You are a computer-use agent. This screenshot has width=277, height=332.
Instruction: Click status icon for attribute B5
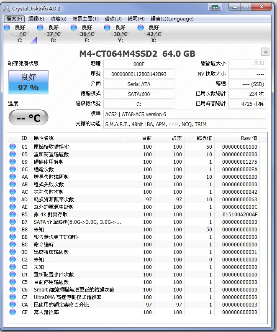pyautogui.click(x=13, y=214)
